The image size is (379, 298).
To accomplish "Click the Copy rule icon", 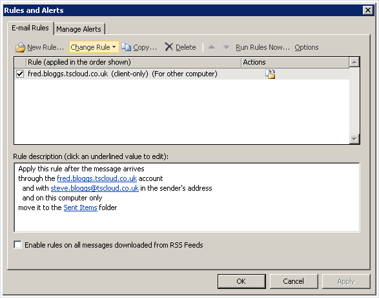I will (126, 47).
